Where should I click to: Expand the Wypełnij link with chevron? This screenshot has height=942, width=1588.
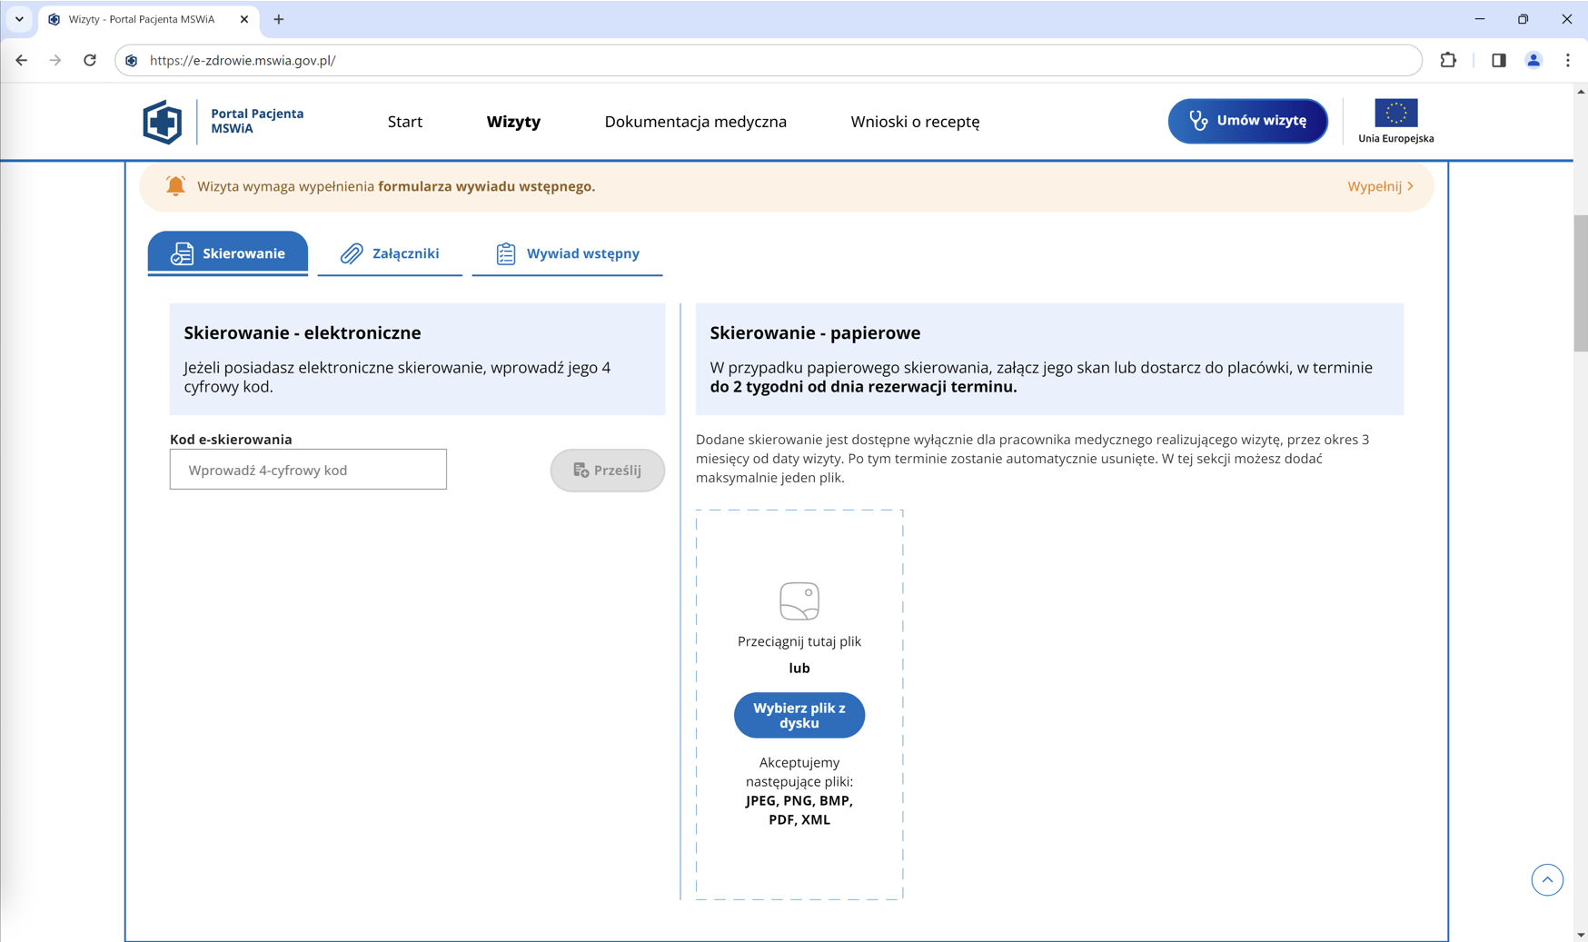[x=1379, y=186]
